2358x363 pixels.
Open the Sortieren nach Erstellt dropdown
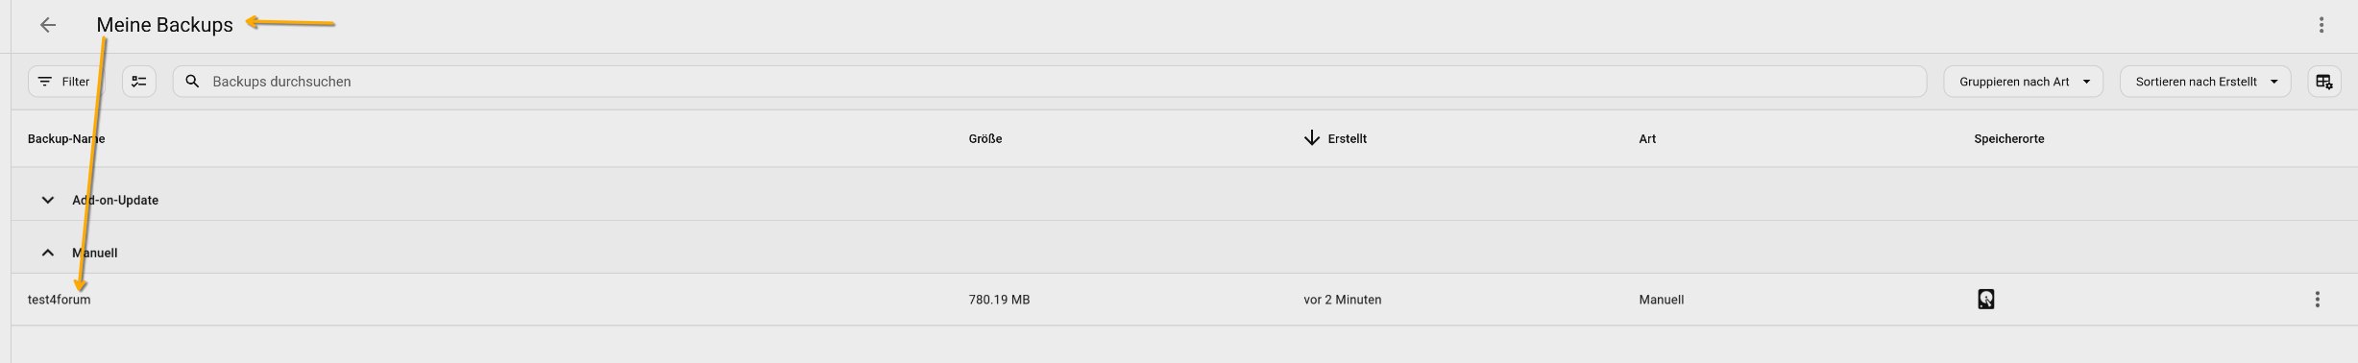pyautogui.click(x=2205, y=82)
